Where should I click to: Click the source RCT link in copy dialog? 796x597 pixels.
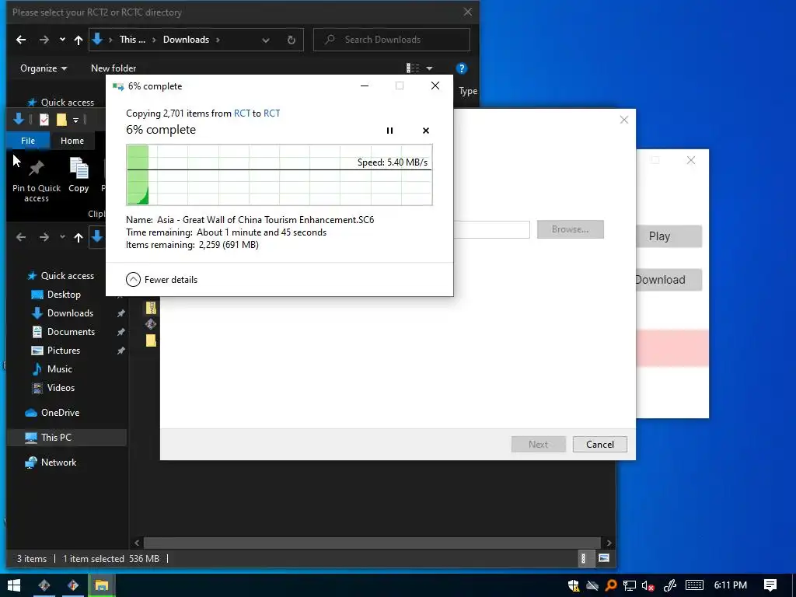click(242, 113)
